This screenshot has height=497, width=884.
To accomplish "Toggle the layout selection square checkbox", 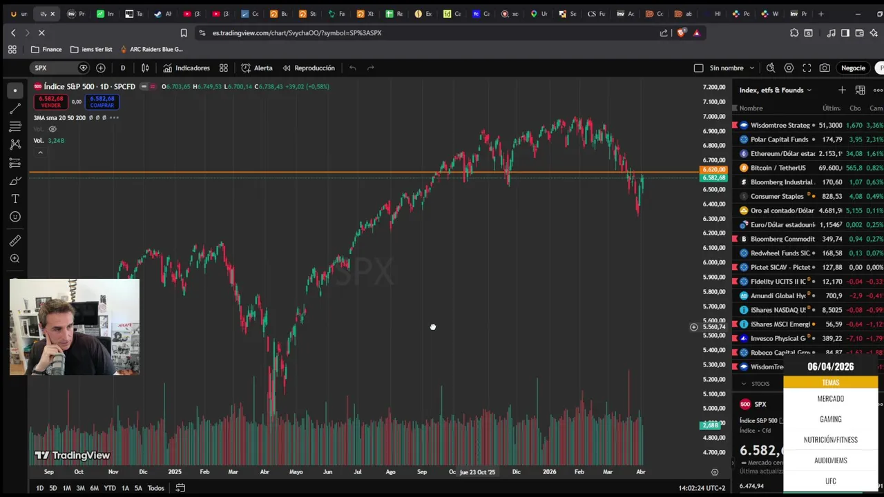I will [x=698, y=68].
